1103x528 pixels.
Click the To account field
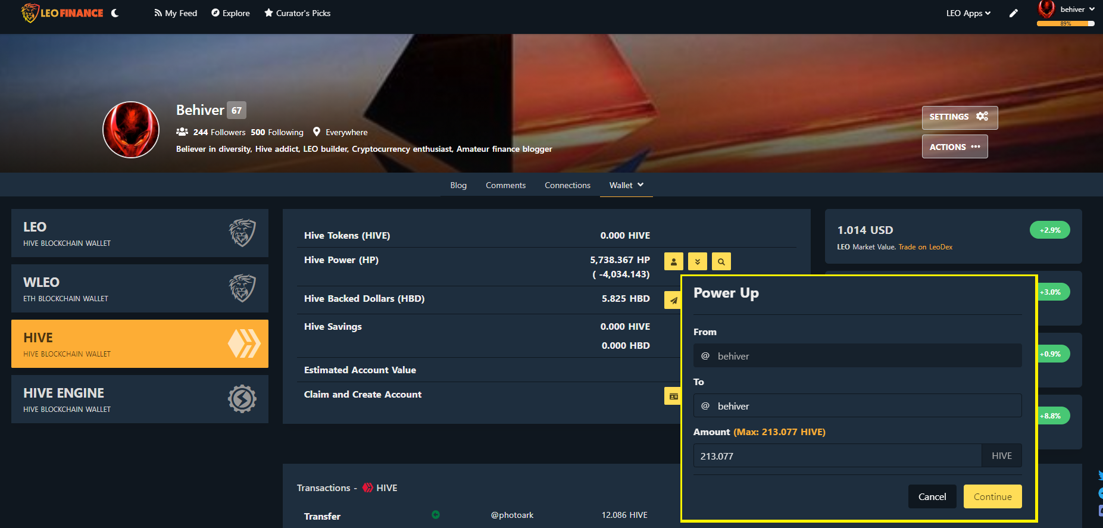tap(857, 406)
